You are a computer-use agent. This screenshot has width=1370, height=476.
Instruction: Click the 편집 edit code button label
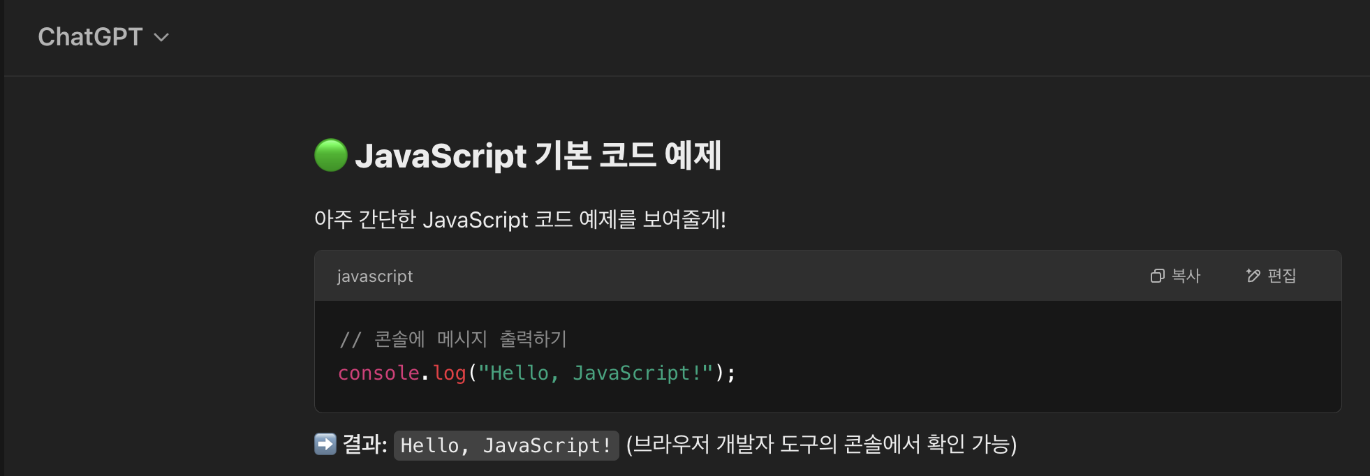(x=1282, y=276)
